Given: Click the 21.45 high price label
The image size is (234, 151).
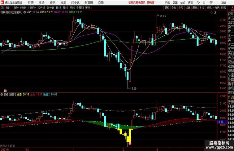Looking at the screenshot, I should click(163, 16).
